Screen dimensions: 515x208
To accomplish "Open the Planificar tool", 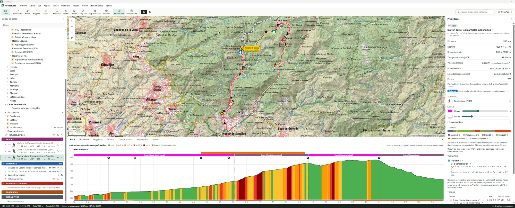I will point(57,12).
